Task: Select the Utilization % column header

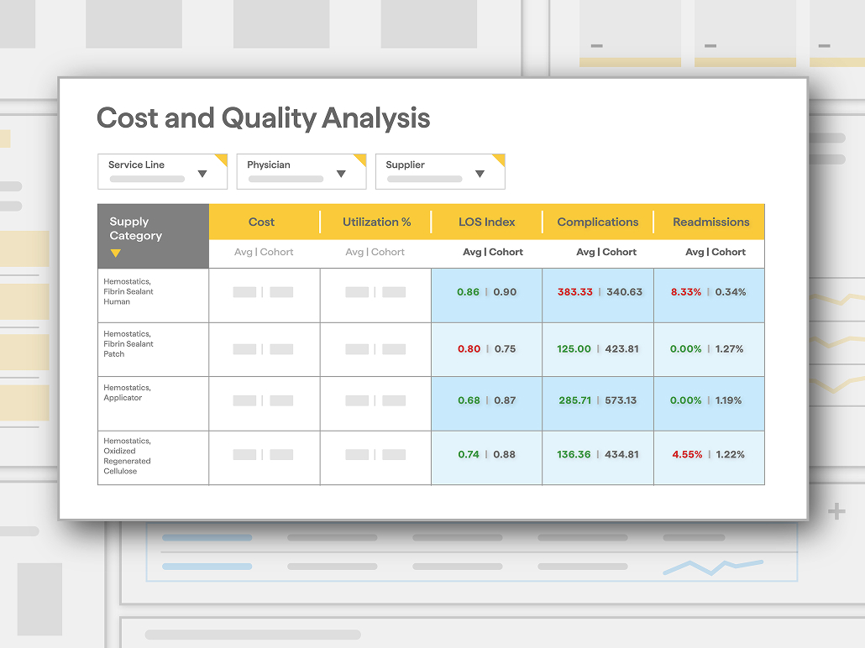Action: [376, 222]
